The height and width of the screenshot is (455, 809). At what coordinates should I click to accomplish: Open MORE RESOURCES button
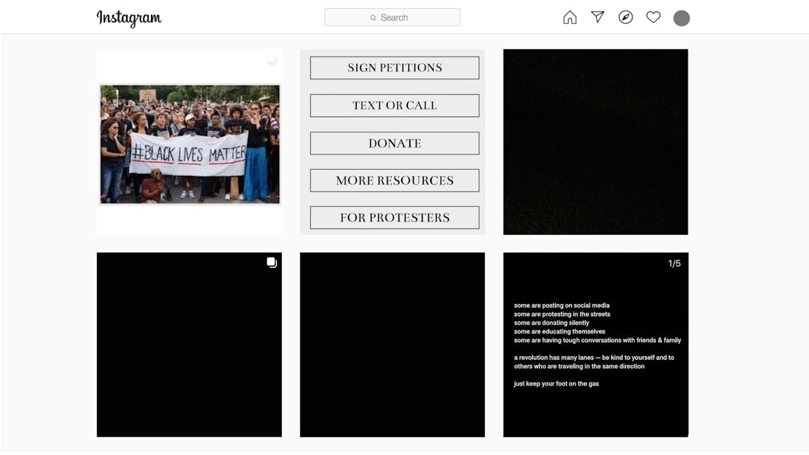[394, 180]
